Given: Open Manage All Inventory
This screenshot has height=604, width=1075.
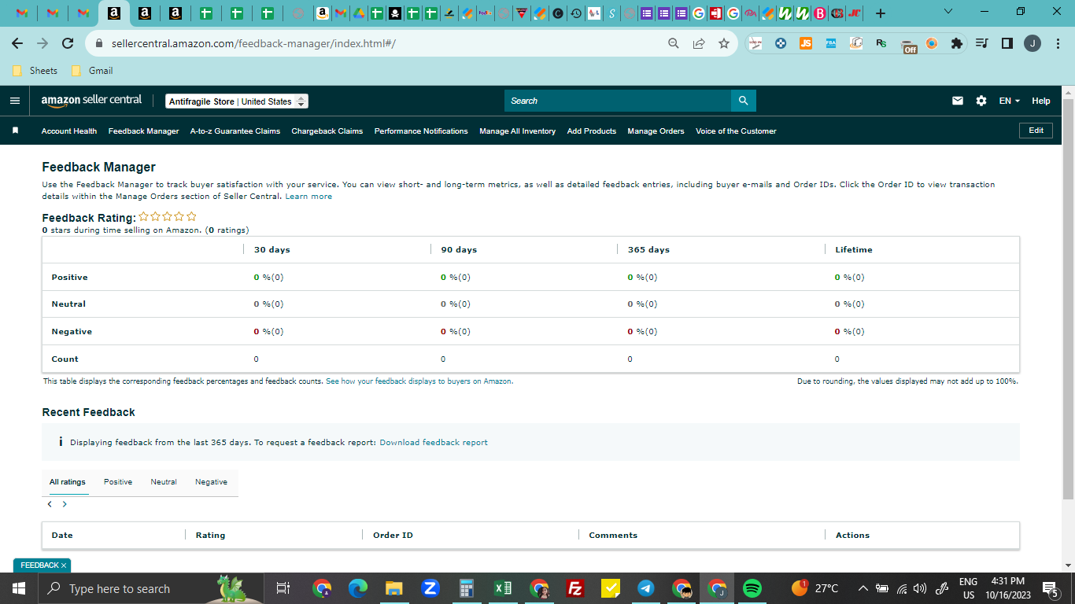Looking at the screenshot, I should click(518, 131).
